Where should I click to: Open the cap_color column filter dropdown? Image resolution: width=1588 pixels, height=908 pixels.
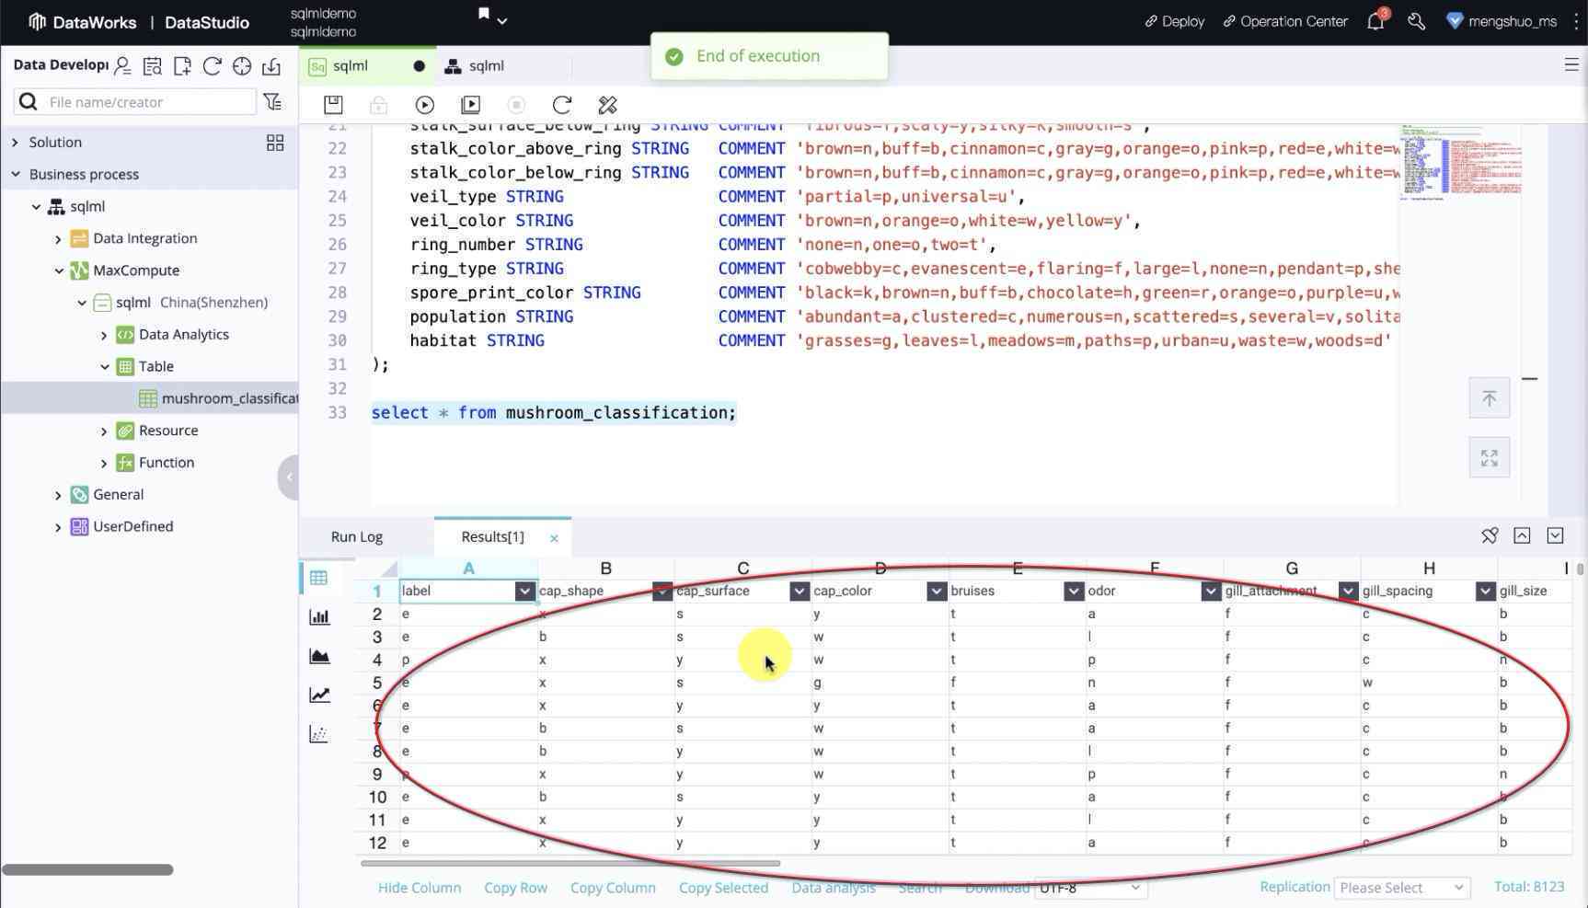(936, 592)
